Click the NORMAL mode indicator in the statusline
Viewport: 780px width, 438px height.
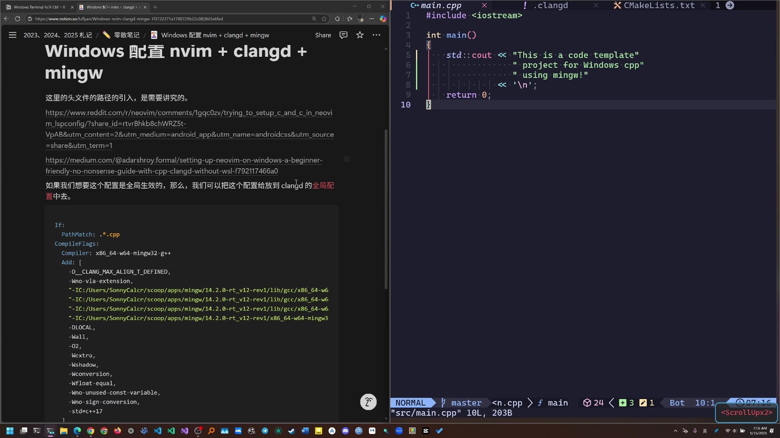410,403
